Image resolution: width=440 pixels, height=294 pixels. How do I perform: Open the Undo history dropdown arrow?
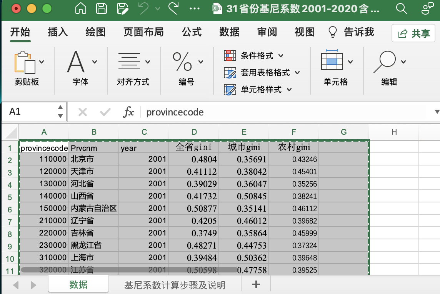coord(158,9)
